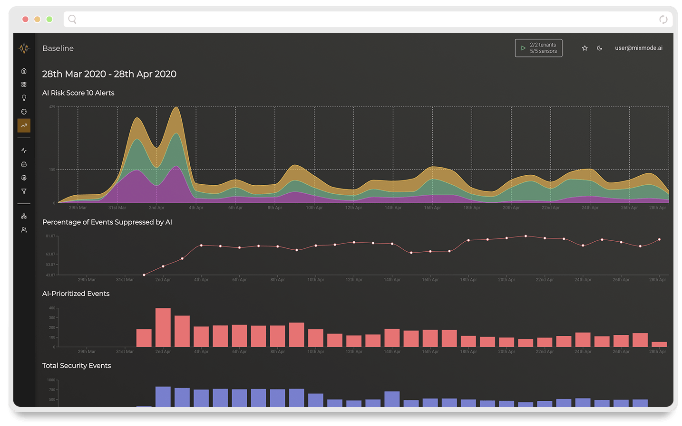Click into the browser address bar
The height and width of the screenshot is (426, 682).
click(368, 19)
